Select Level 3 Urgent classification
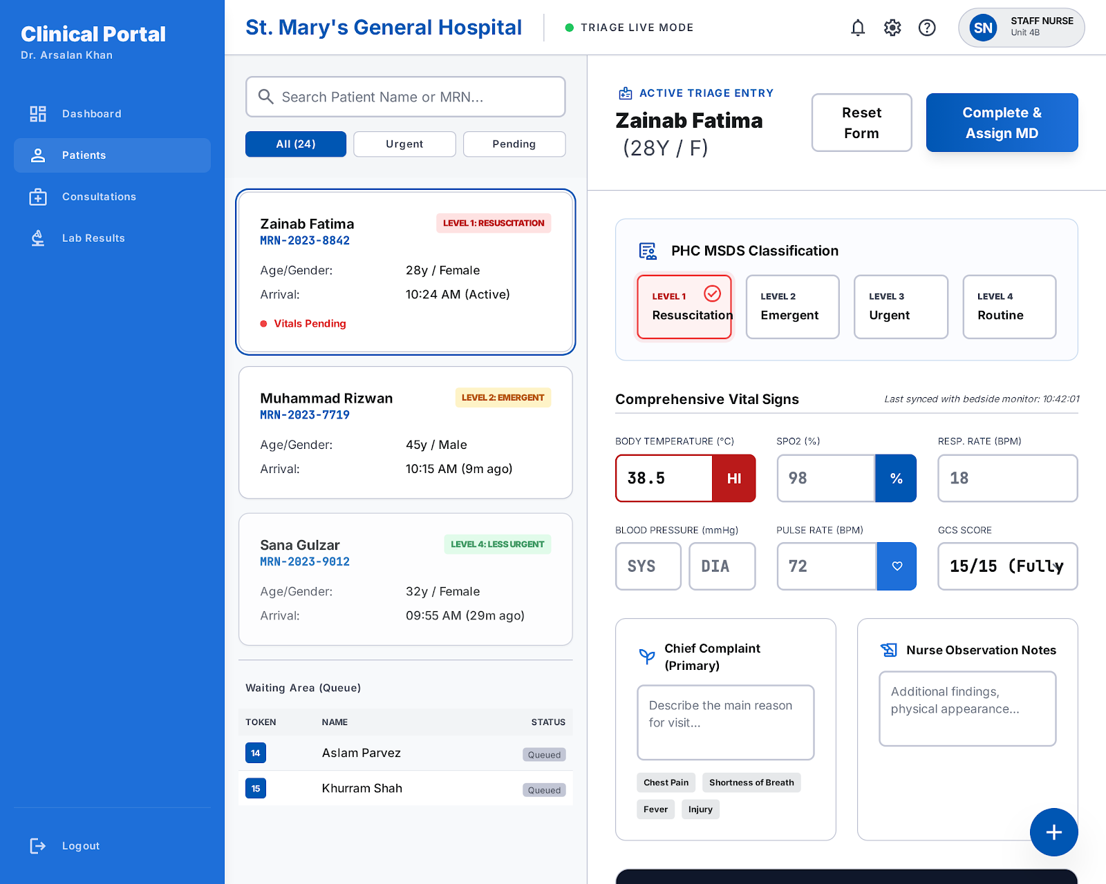This screenshot has width=1106, height=884. tap(901, 307)
